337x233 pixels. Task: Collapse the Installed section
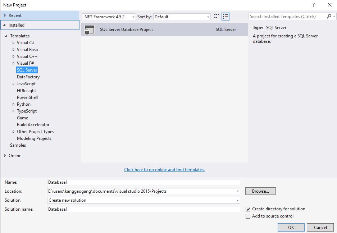(5, 25)
